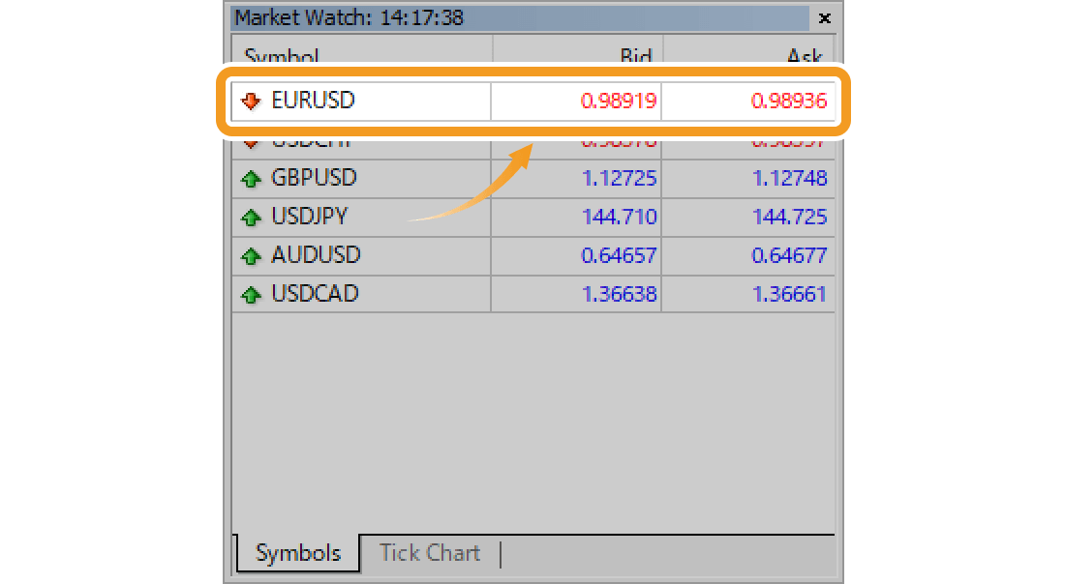Switch to the Tick Chart tab

pyautogui.click(x=429, y=553)
